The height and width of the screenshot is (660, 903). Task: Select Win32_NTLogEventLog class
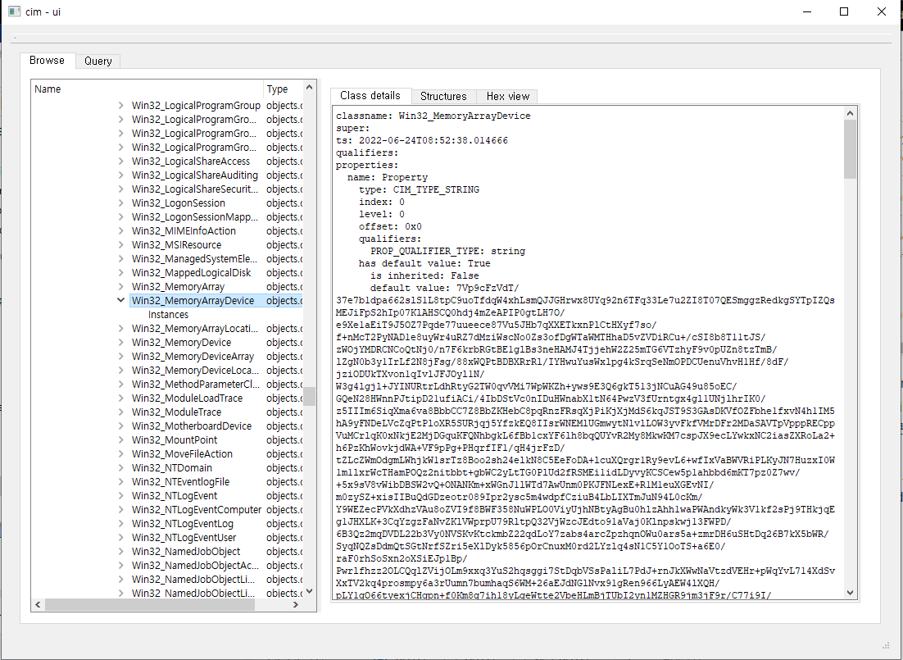pyautogui.click(x=183, y=523)
